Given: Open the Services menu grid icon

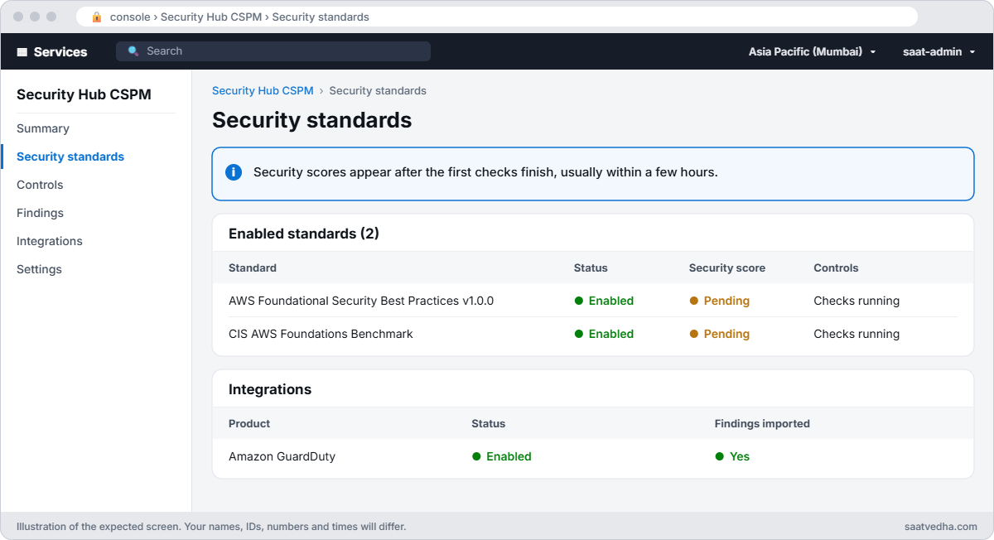Looking at the screenshot, I should [x=22, y=51].
